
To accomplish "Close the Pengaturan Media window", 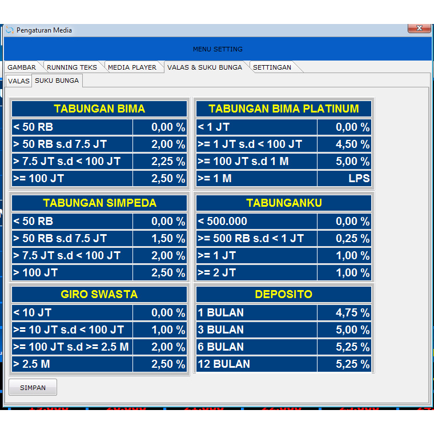I will (419, 28).
